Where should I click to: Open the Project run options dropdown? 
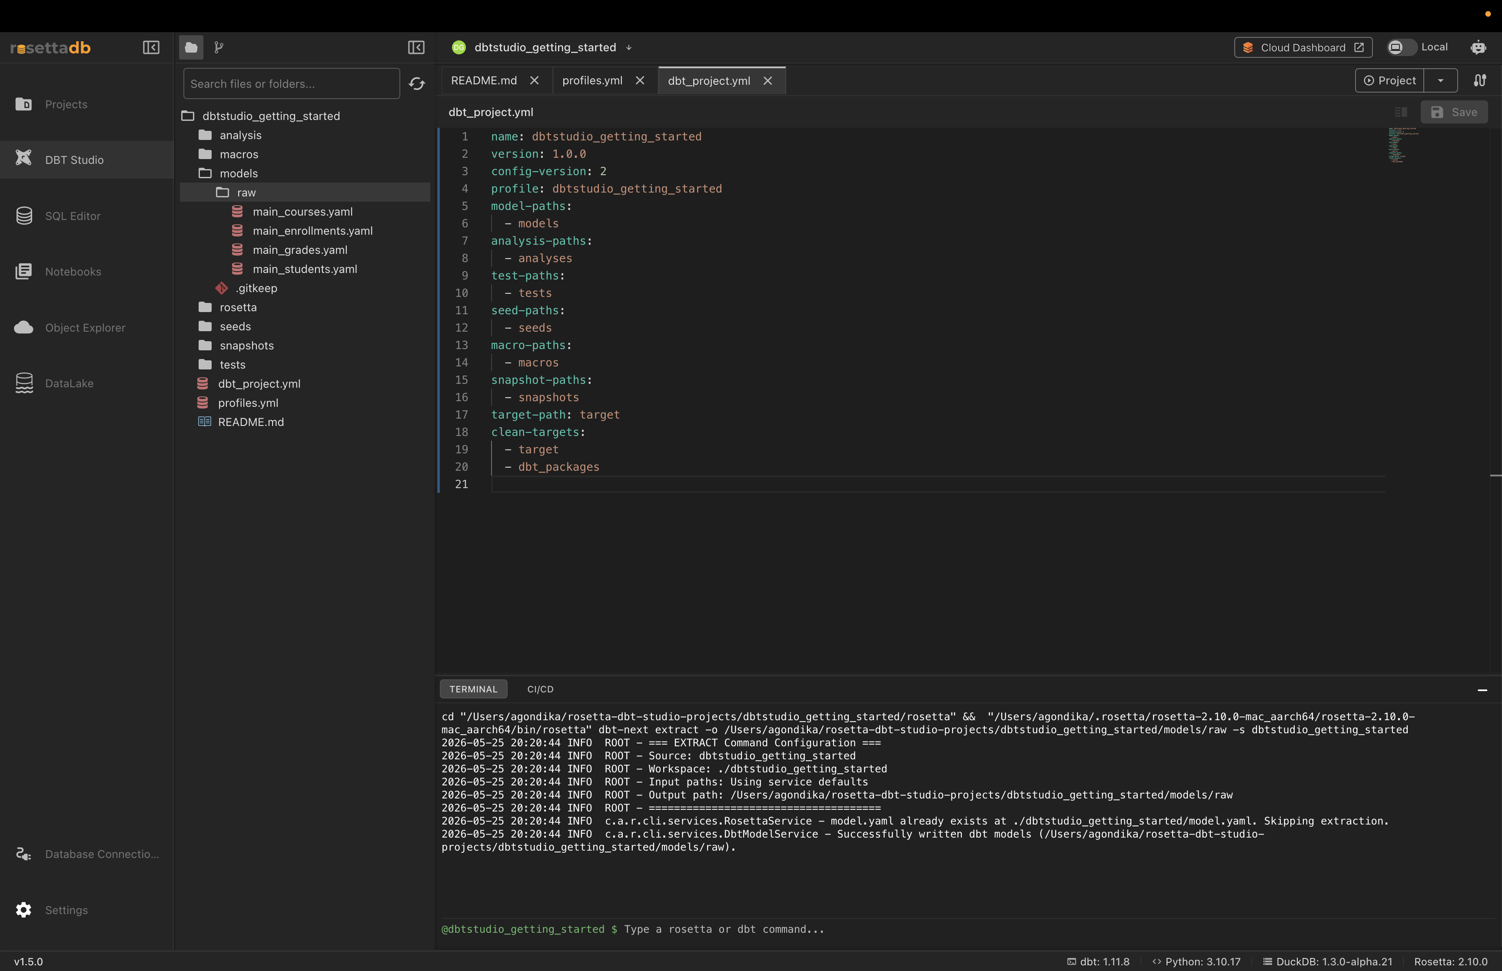coord(1440,81)
